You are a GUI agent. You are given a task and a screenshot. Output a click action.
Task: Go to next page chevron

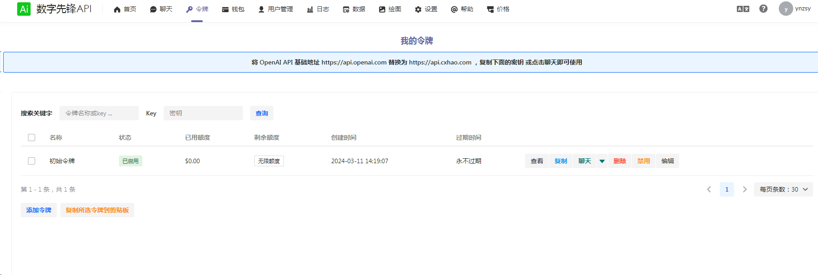[745, 189]
